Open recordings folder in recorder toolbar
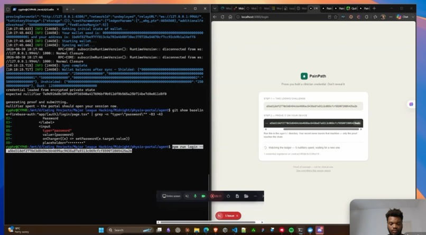Screen dimensions: 426x235 click(x=246, y=196)
